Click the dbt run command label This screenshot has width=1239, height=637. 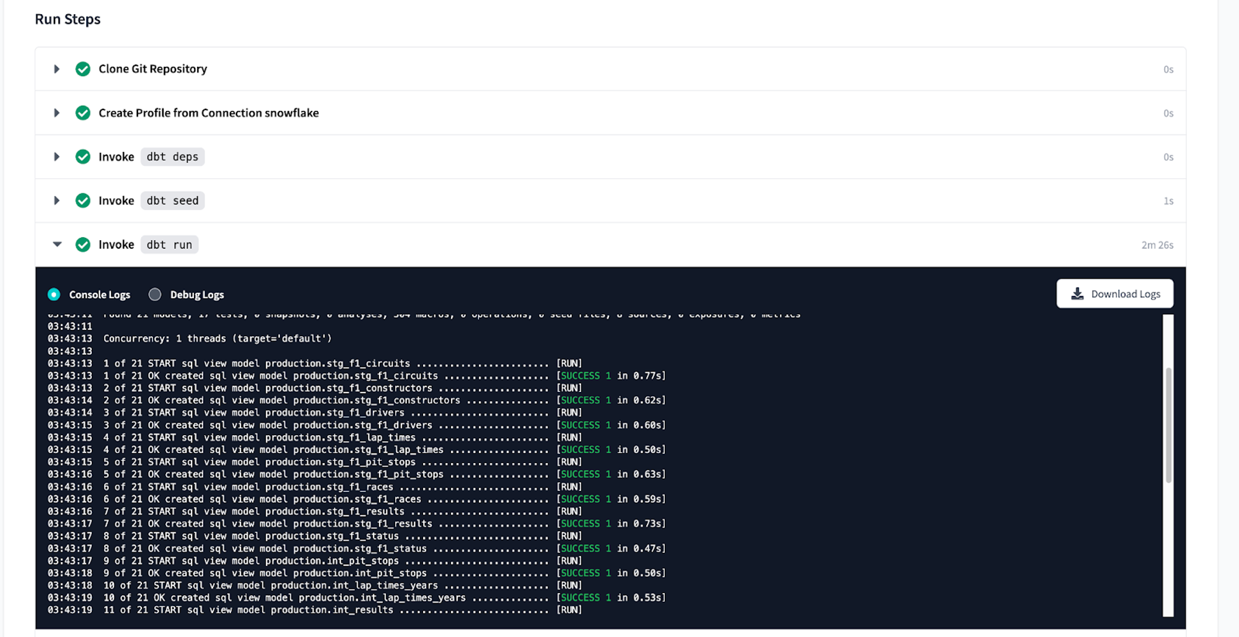click(x=169, y=245)
